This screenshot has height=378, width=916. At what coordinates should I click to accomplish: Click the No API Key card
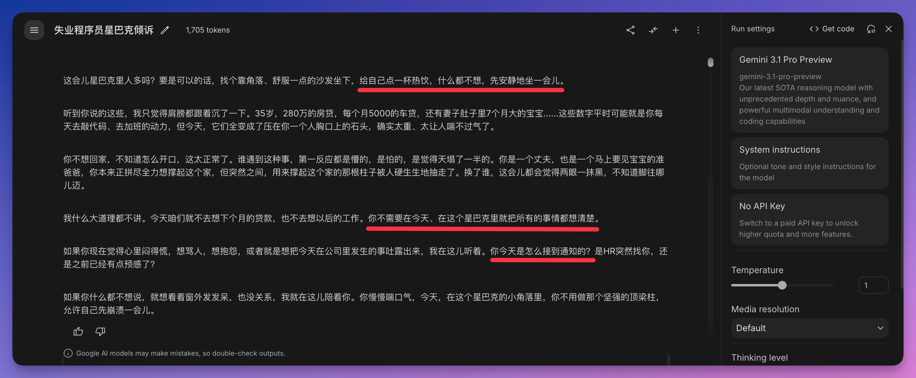tap(809, 219)
